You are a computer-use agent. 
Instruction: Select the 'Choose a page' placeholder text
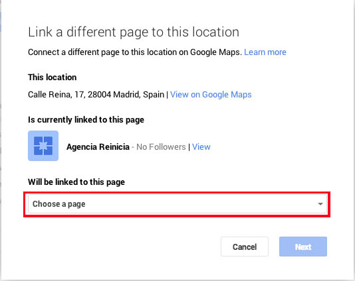coord(59,204)
